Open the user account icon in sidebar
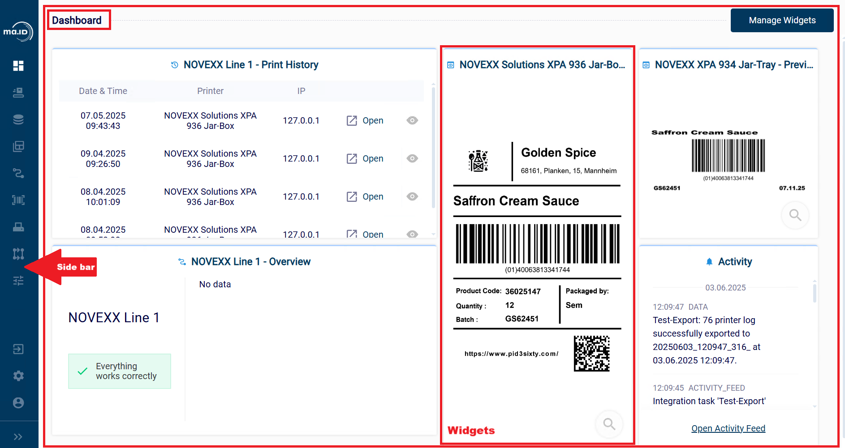 tap(18, 403)
